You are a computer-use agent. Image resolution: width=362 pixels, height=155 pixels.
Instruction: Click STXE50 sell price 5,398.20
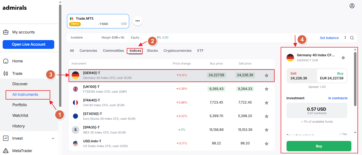[245, 116]
